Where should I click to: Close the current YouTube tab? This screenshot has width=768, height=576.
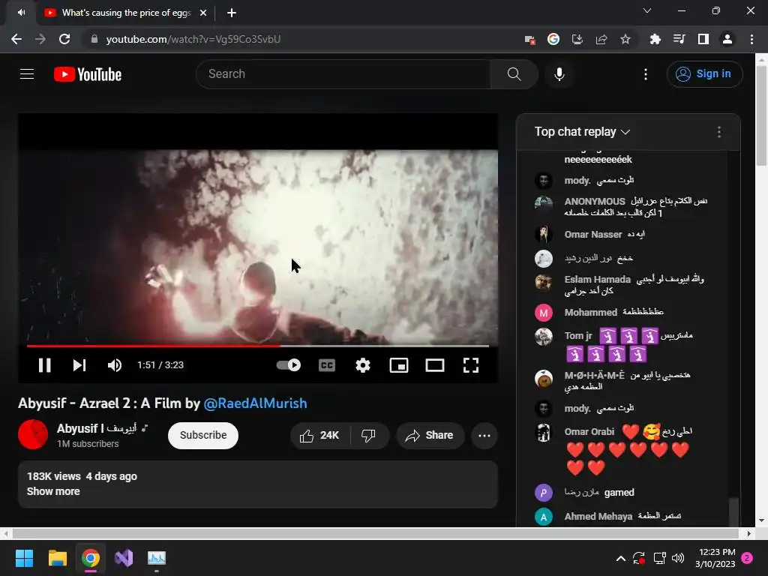tap(203, 13)
